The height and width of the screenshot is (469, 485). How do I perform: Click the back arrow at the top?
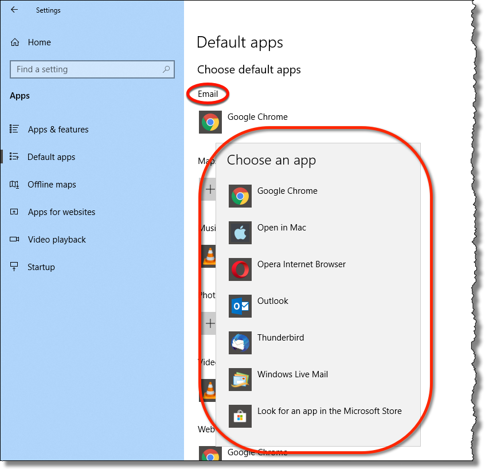click(x=14, y=10)
